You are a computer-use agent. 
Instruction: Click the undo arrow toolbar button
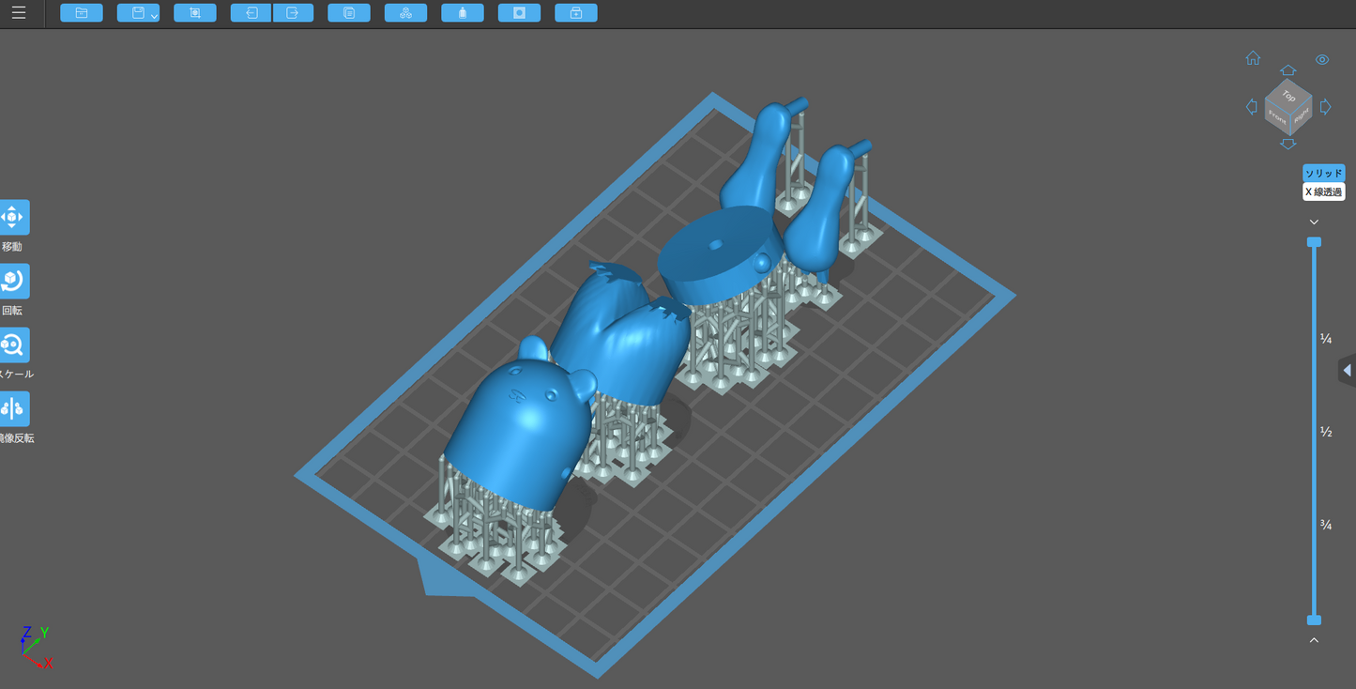pos(251,13)
